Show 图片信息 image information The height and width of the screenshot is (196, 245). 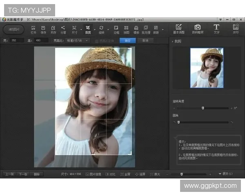click(x=93, y=174)
